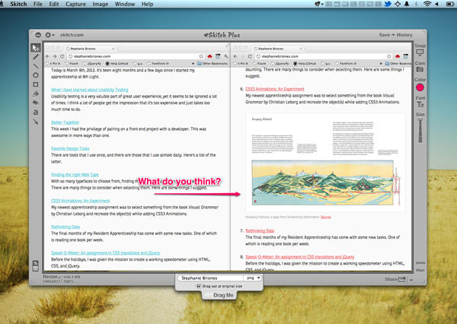This screenshot has width=457, height=324.
Task: Open the Skitch application menu
Action: [x=18, y=4]
